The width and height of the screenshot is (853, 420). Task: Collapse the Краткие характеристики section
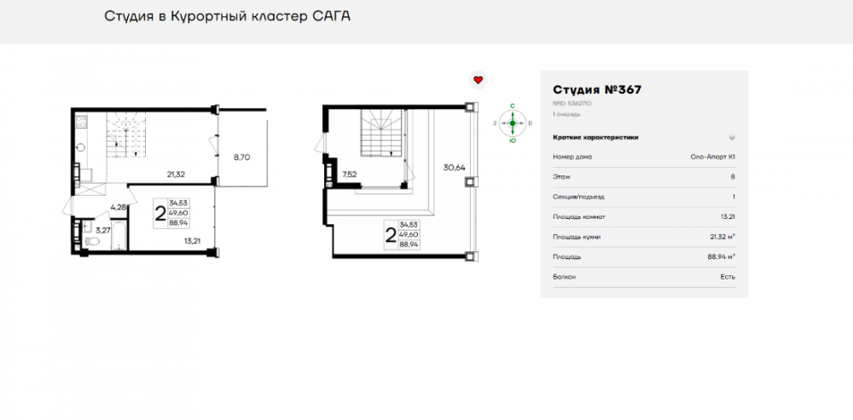(x=731, y=137)
